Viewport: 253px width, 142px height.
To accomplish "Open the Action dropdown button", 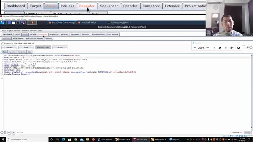I will tap(60, 47).
